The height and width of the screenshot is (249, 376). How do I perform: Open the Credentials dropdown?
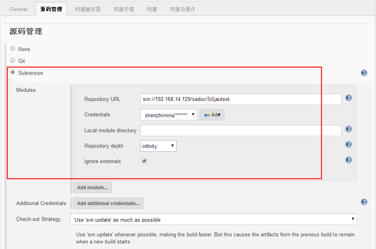169,115
